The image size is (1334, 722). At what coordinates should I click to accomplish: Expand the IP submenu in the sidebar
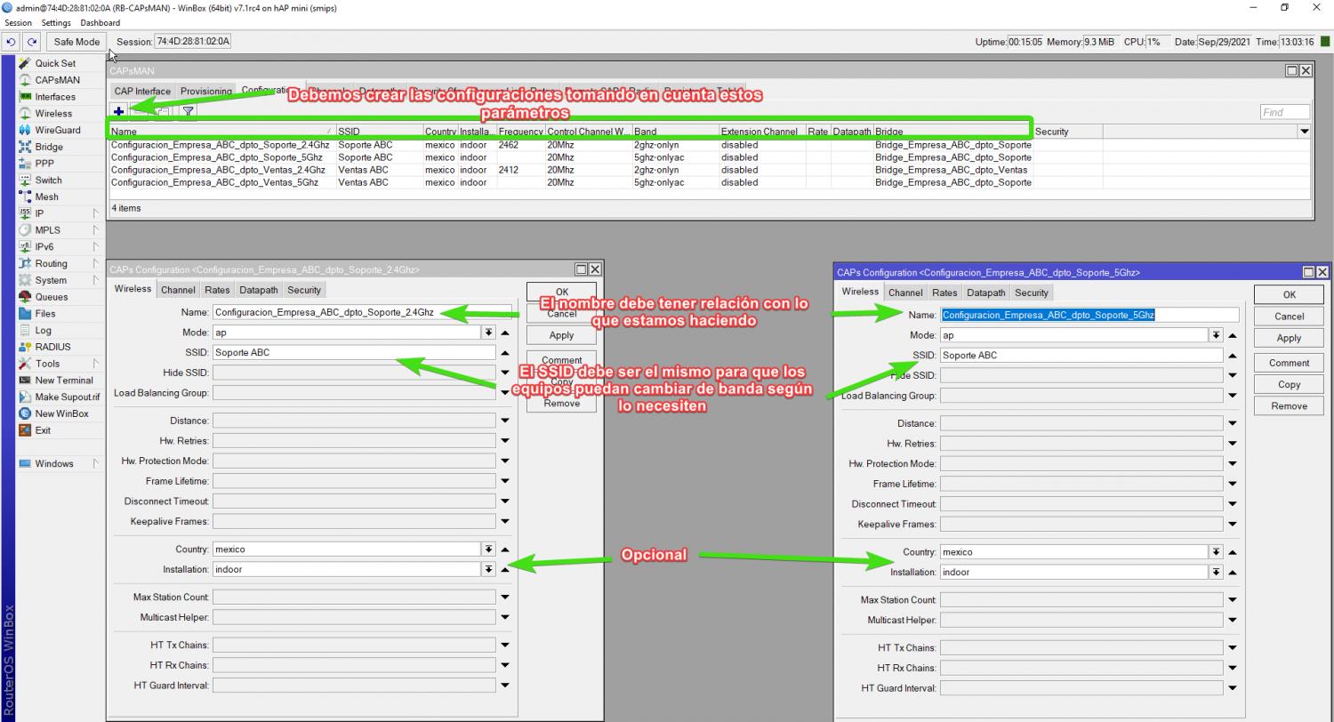[95, 213]
